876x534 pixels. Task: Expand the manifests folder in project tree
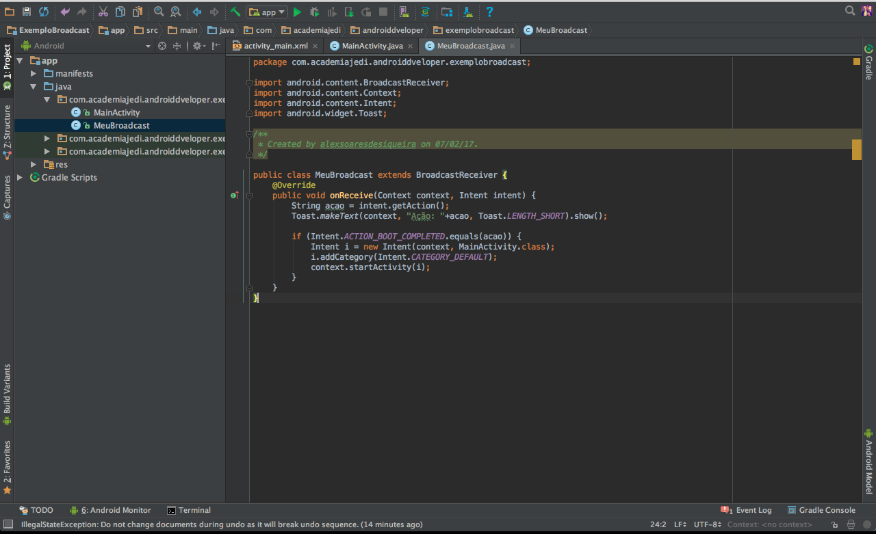34,73
